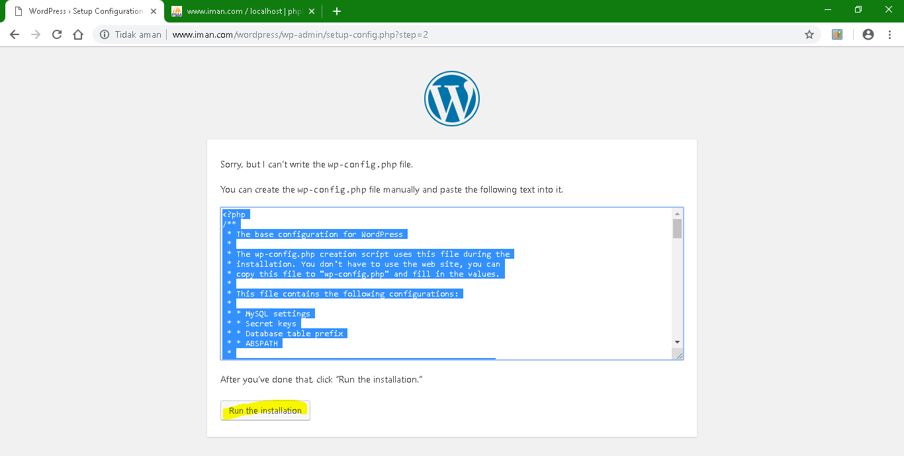Image resolution: width=904 pixels, height=456 pixels.
Task: Reload the page with the refresh icon
Action: (57, 34)
